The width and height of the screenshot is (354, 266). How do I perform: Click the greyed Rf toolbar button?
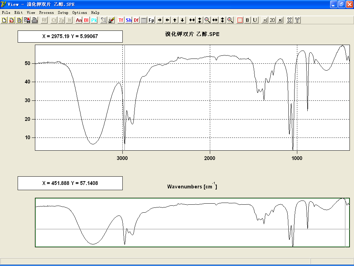44,20
